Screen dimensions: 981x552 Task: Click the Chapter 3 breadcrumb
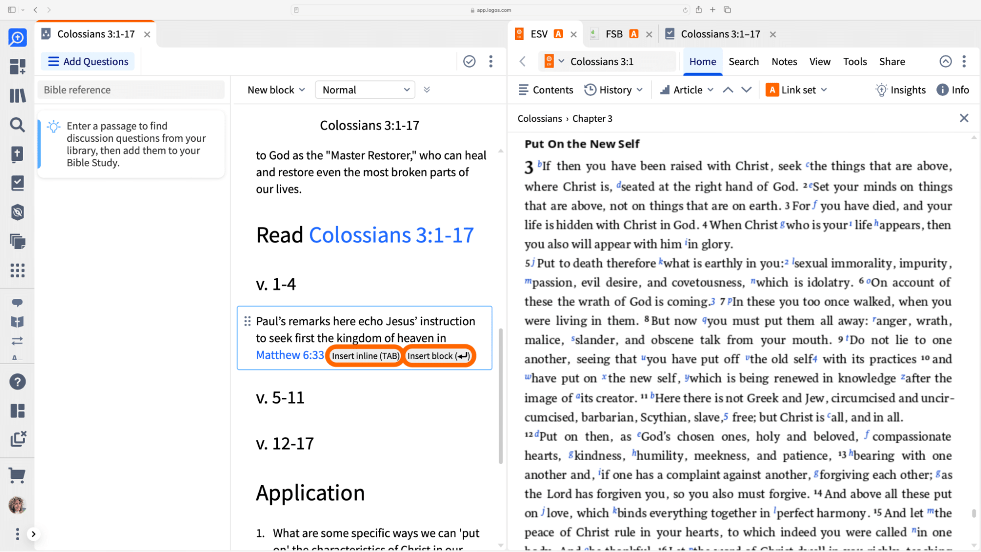tap(592, 118)
